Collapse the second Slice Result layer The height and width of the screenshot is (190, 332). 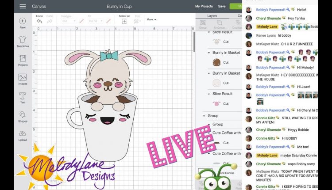[x=209, y=94]
